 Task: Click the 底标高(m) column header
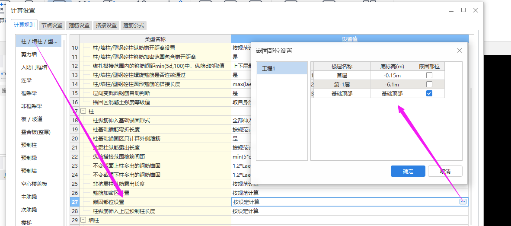[x=392, y=67]
